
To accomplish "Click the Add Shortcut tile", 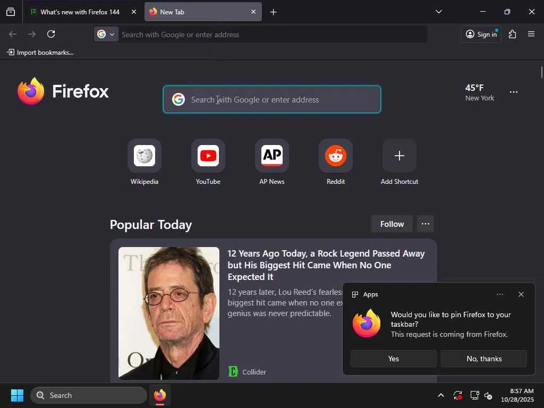I will point(399,163).
